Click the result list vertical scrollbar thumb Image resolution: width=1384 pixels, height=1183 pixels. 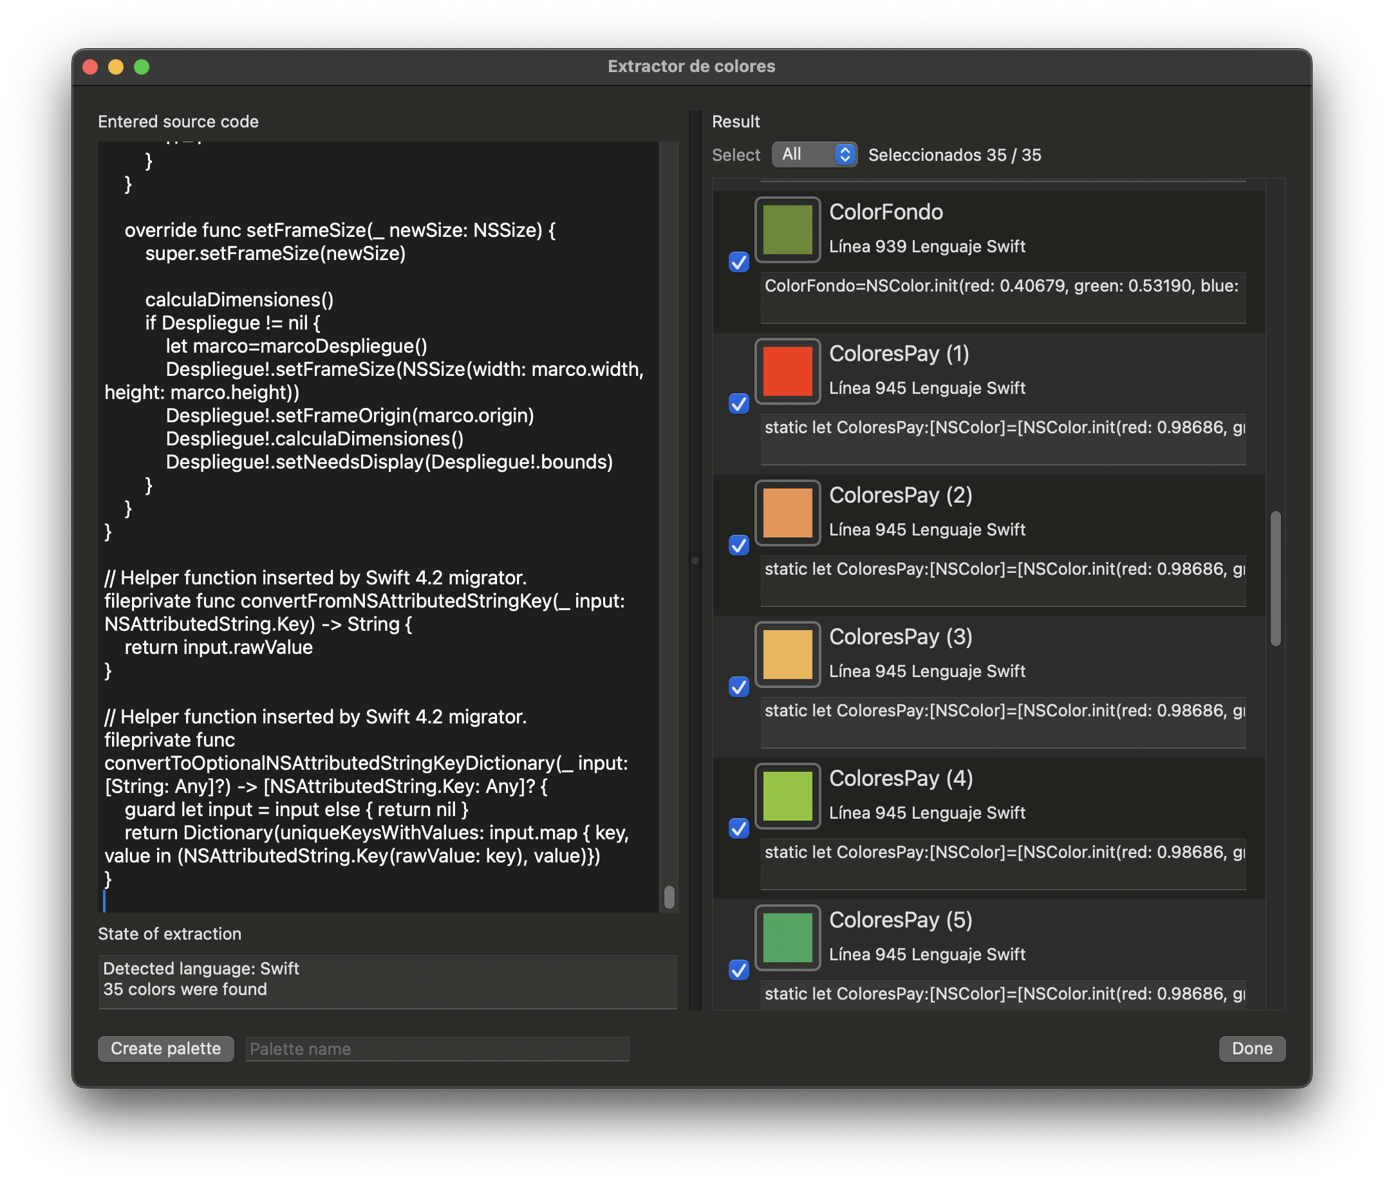(x=1275, y=579)
